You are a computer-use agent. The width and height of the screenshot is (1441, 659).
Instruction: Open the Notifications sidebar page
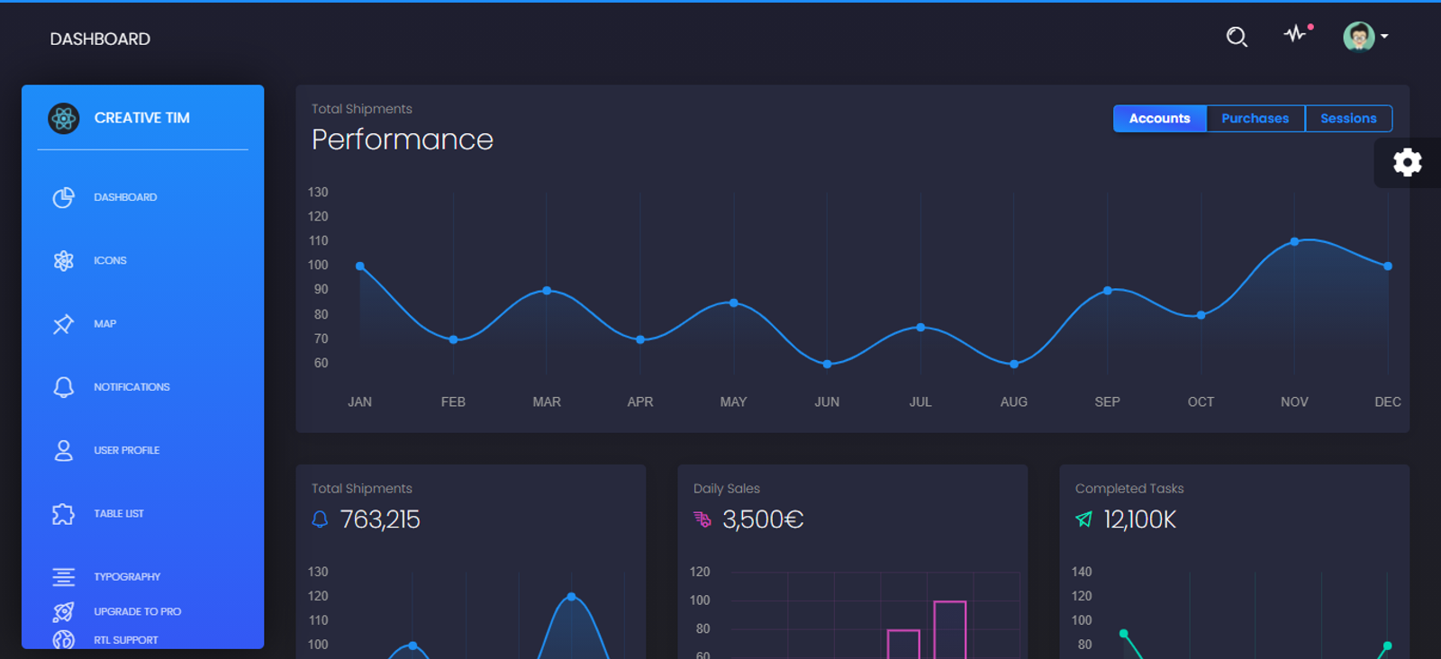pos(131,387)
